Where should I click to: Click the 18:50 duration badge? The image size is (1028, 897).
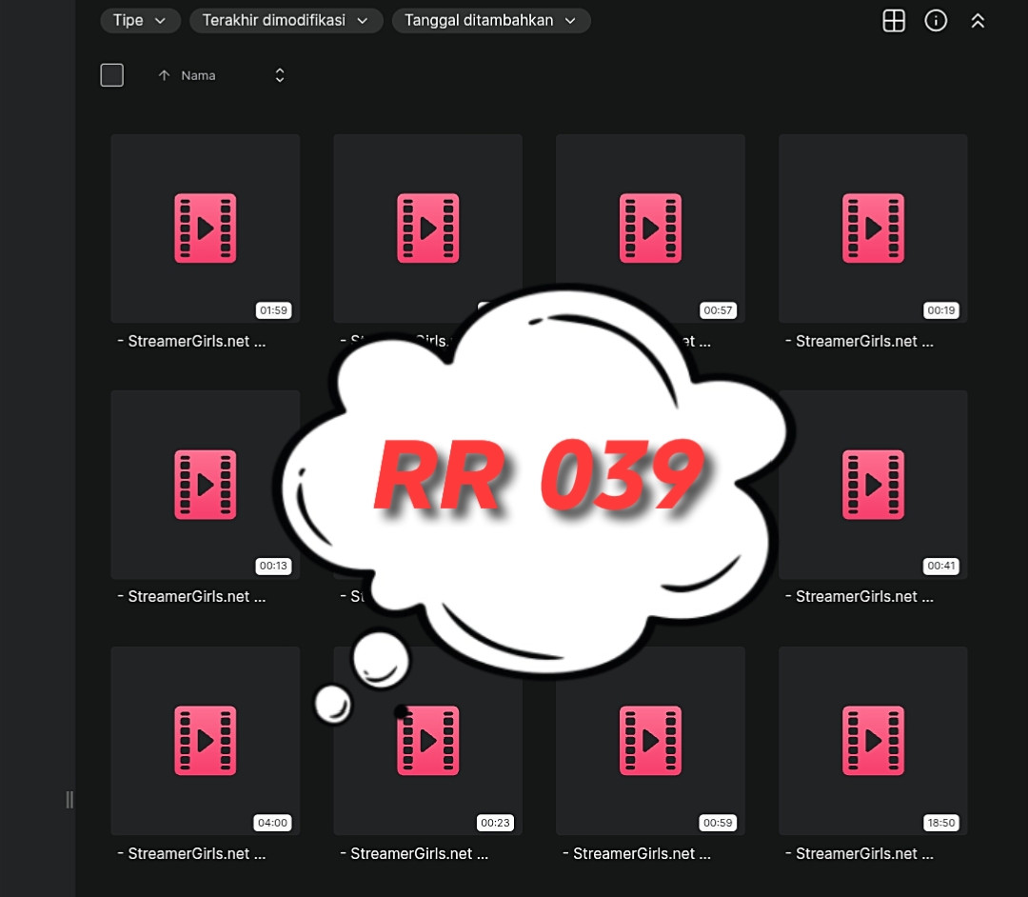940,823
